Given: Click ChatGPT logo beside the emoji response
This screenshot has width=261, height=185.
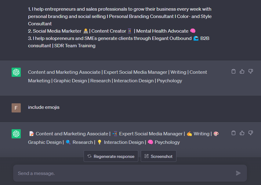Looking at the screenshot, I should point(16,134).
